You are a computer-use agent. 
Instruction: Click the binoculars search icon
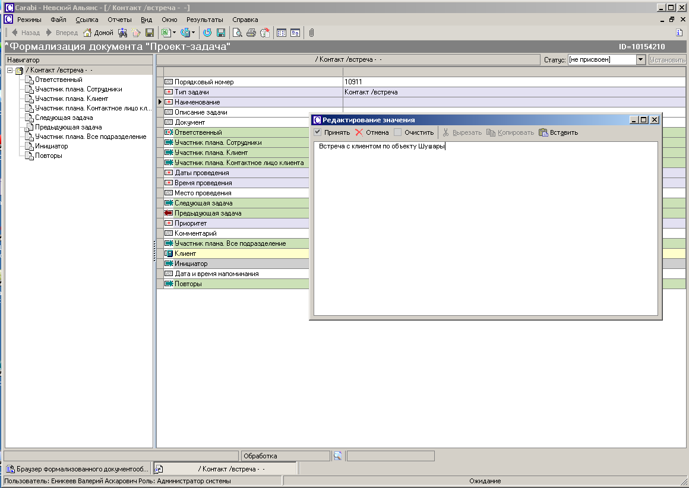tap(123, 33)
